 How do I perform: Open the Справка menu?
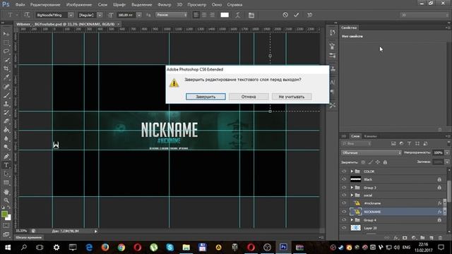[234, 5]
